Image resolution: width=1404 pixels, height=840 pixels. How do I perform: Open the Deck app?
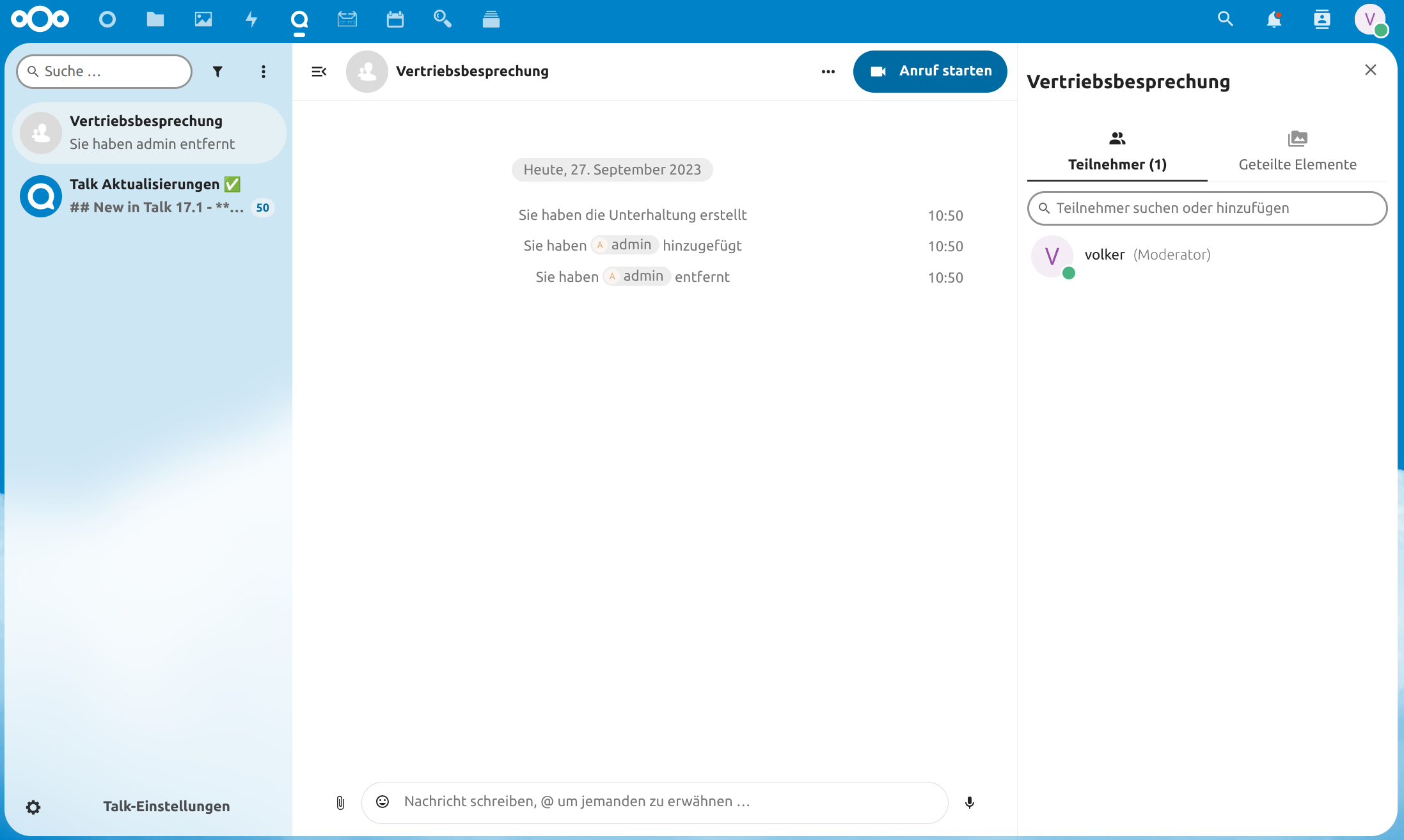[x=491, y=19]
